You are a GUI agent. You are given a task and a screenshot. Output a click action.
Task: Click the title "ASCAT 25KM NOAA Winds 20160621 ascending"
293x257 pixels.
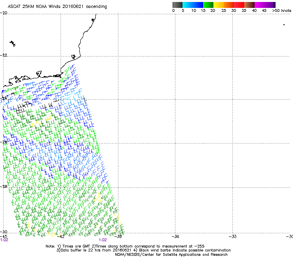coord(57,7)
